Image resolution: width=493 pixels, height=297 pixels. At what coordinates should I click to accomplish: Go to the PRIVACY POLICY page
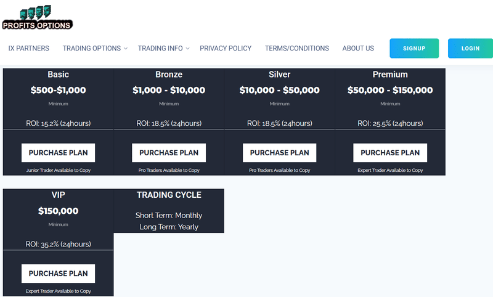pos(226,49)
